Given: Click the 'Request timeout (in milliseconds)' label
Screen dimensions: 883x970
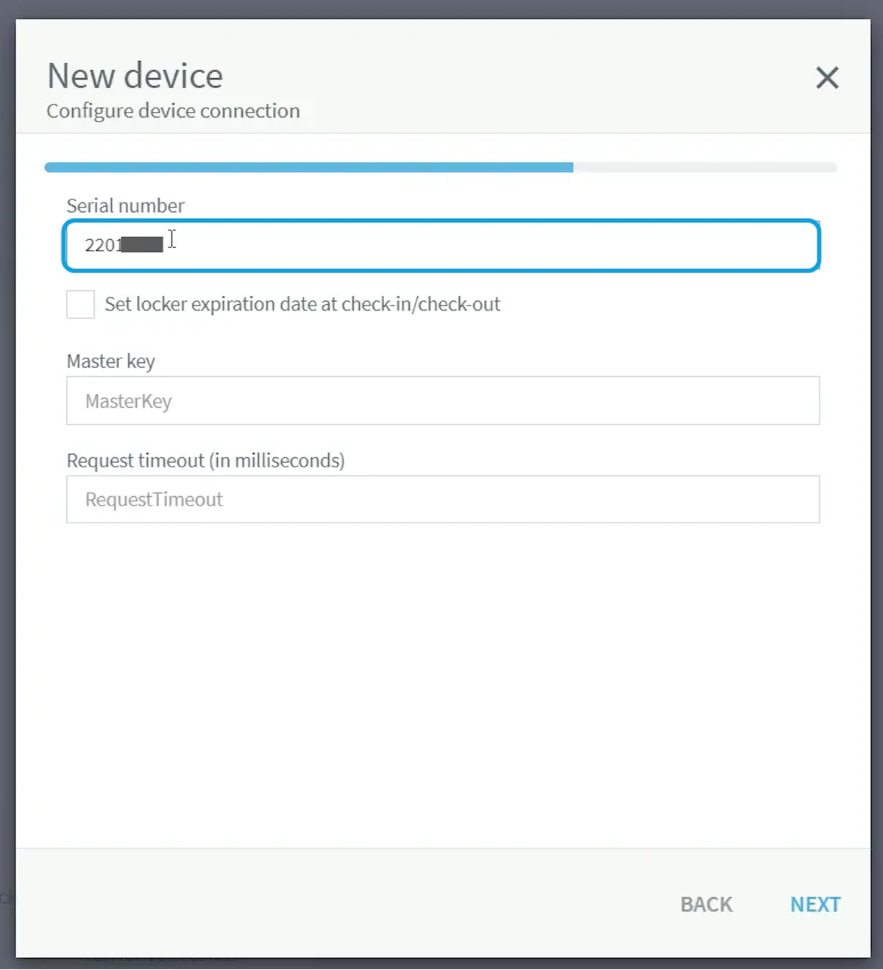Looking at the screenshot, I should click(x=205, y=461).
